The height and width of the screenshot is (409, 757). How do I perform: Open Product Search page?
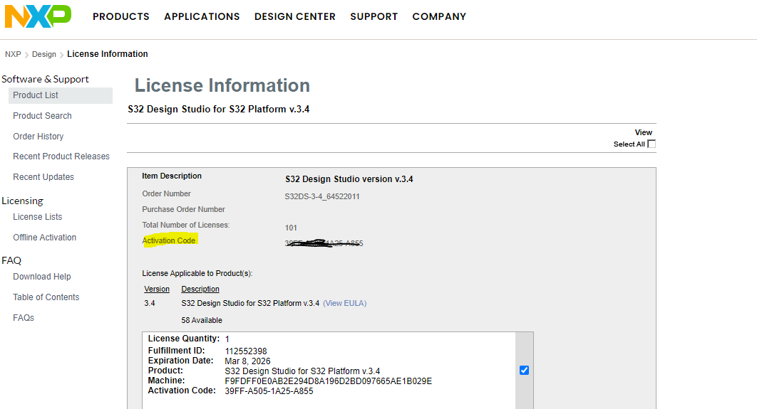coord(42,116)
